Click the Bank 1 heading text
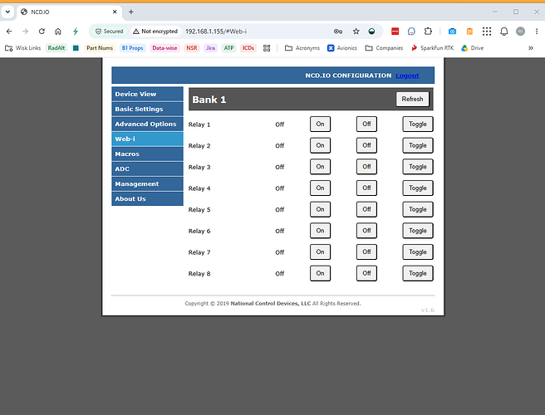 tap(209, 100)
